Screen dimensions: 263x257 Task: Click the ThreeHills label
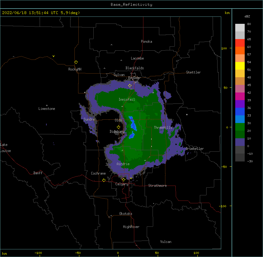click(163, 128)
